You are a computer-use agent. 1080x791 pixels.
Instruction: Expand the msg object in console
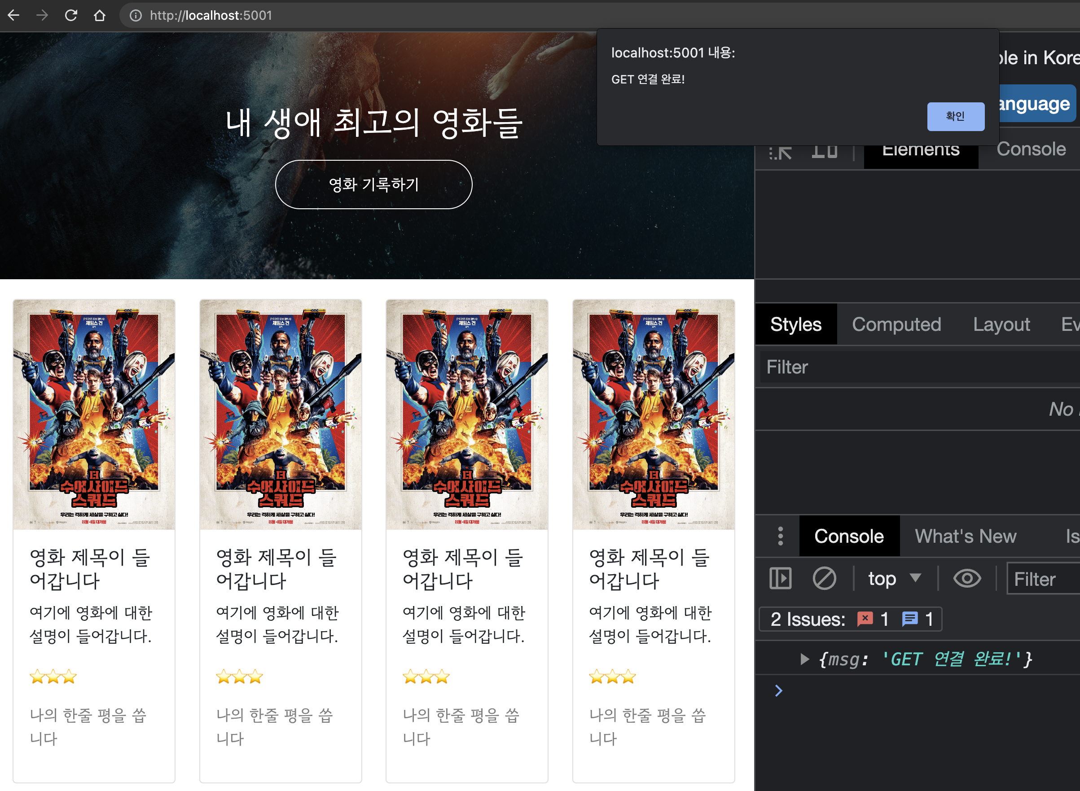pyautogui.click(x=804, y=659)
